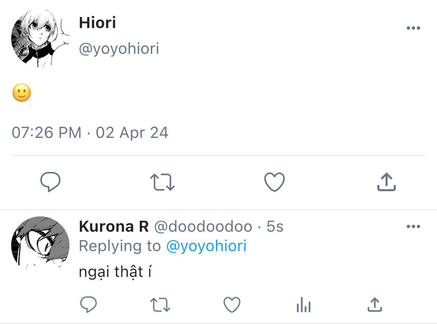View analytics for Kurona R's reply
Viewport: 437px width, 324px height.
(303, 305)
